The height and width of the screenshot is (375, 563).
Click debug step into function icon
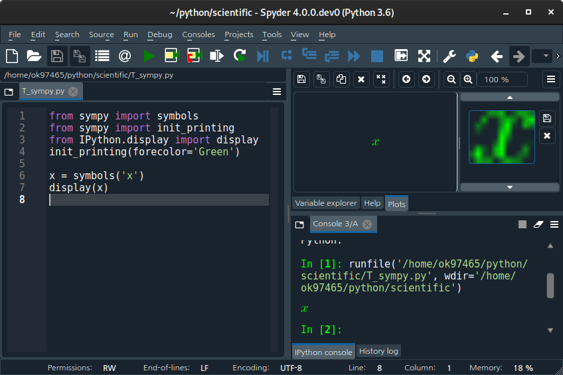coord(309,54)
